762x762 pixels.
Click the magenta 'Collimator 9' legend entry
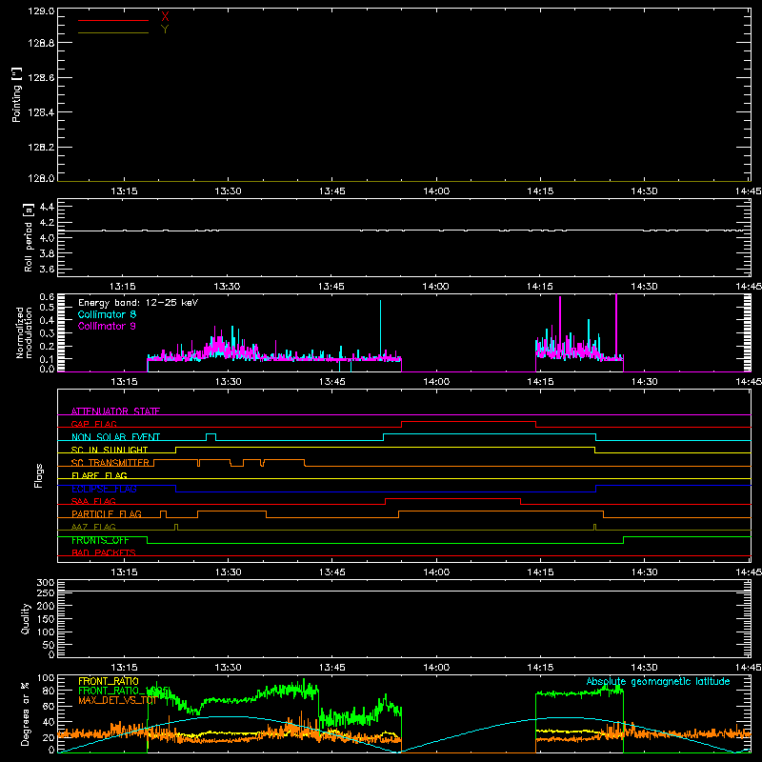point(107,326)
